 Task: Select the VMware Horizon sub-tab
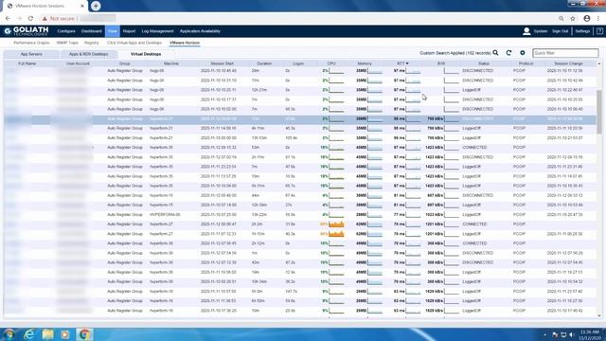(x=185, y=43)
